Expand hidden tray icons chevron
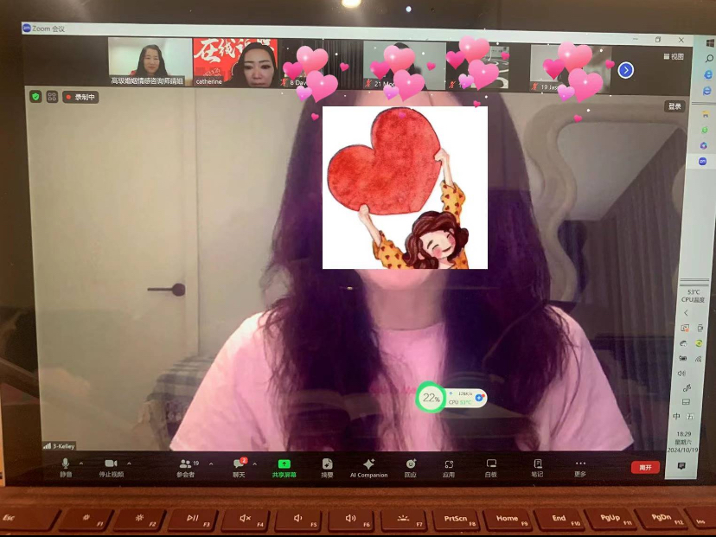The image size is (716, 537). pos(686,313)
